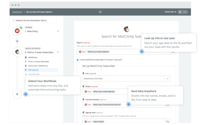
Task: Add a step between trigger and action
Action: click(x=17, y=41)
